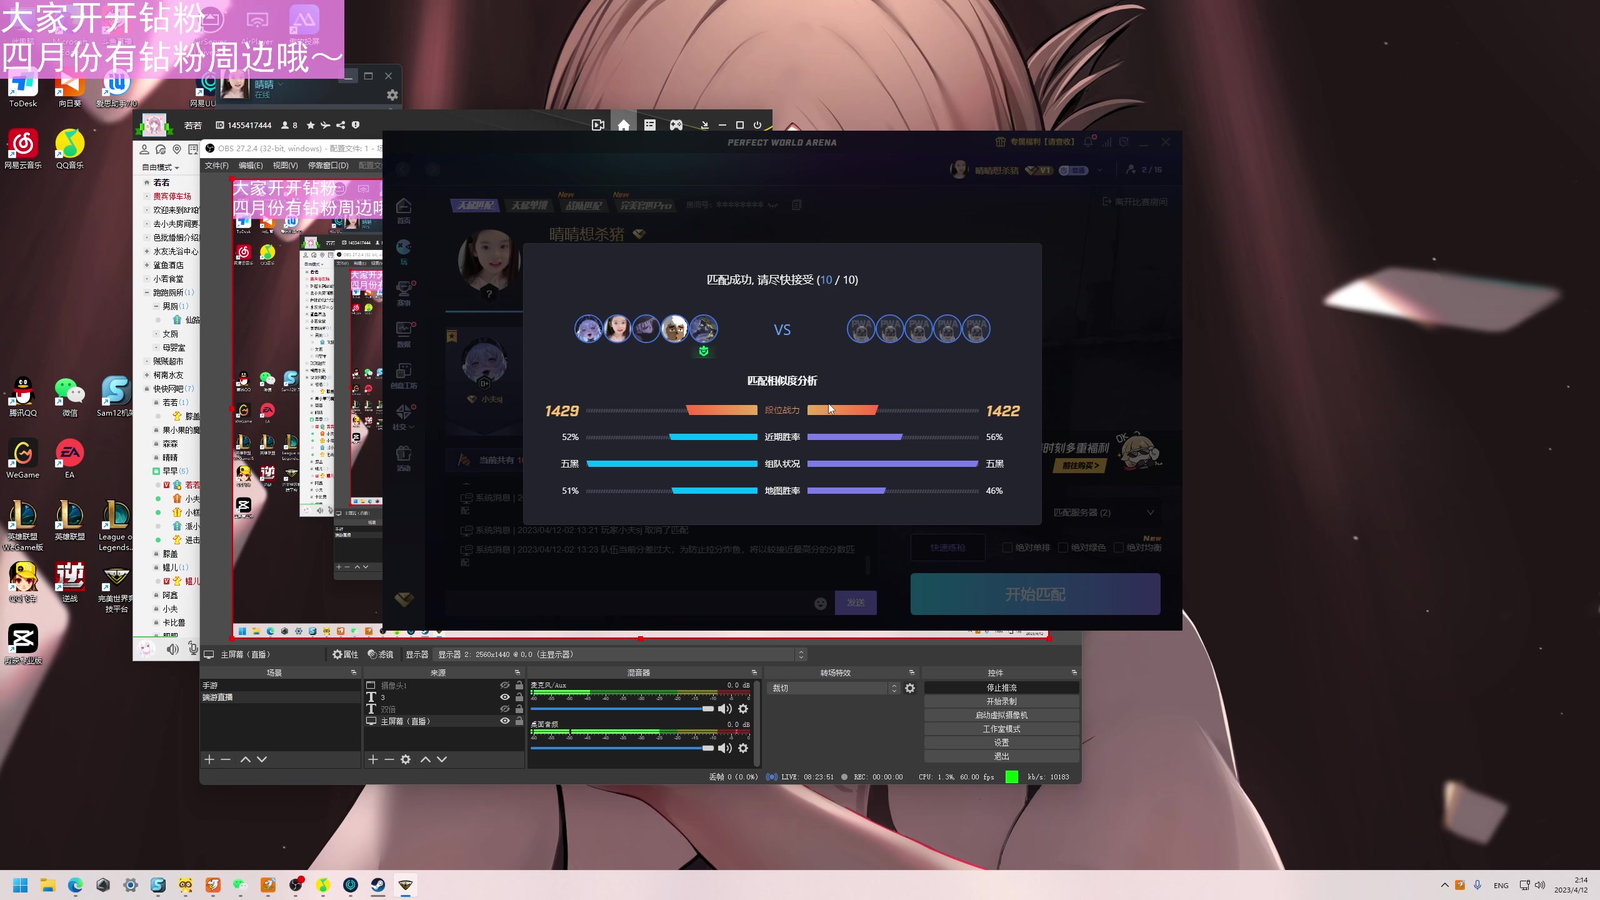Toggle lock on 主屏幕（直播）source

[519, 721]
